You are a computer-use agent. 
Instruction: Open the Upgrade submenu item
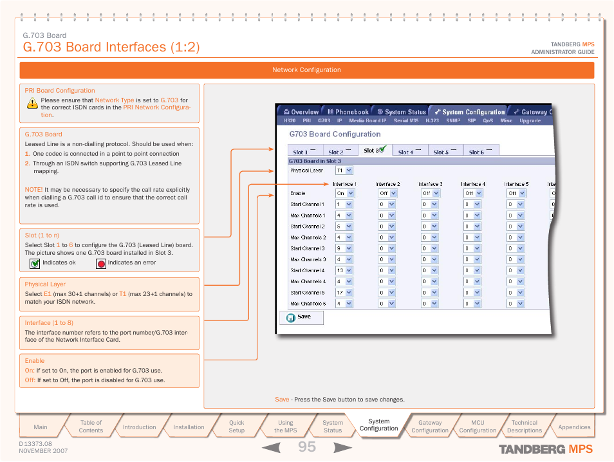530,120
